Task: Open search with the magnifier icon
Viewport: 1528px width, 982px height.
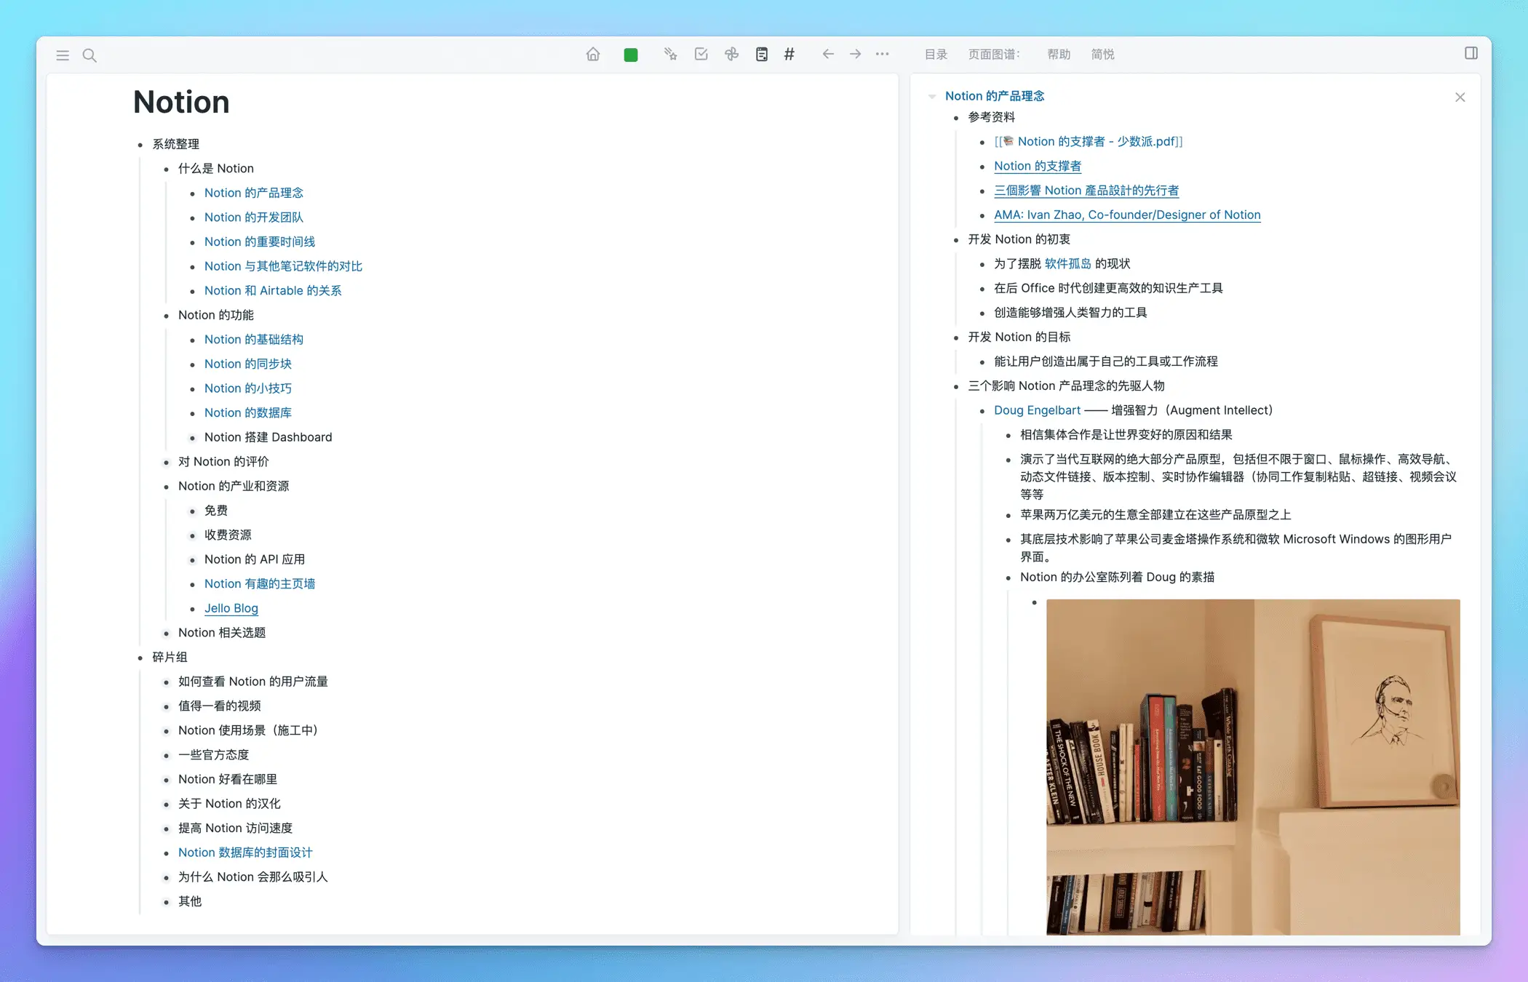Action: click(89, 55)
